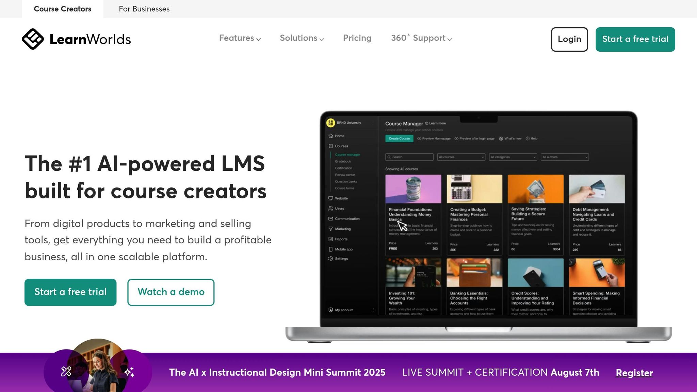The image size is (697, 392).
Task: Open the Smart Spending course thumbnail
Action: [597, 273]
